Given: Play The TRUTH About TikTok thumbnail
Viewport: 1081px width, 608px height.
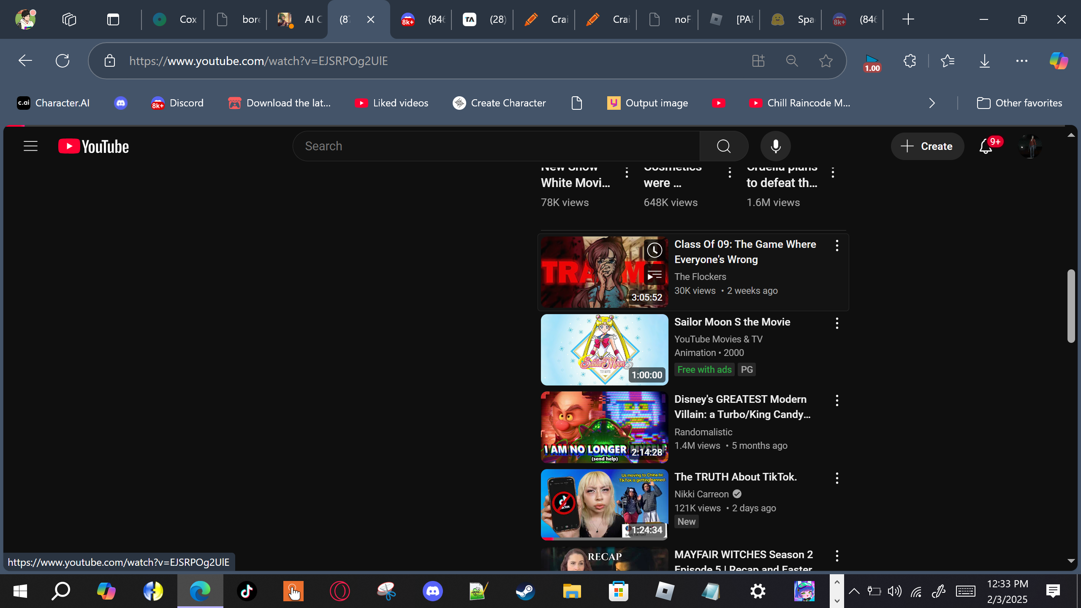Looking at the screenshot, I should (x=604, y=505).
